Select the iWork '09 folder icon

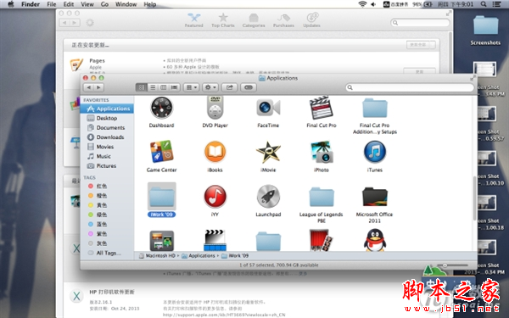point(162,197)
